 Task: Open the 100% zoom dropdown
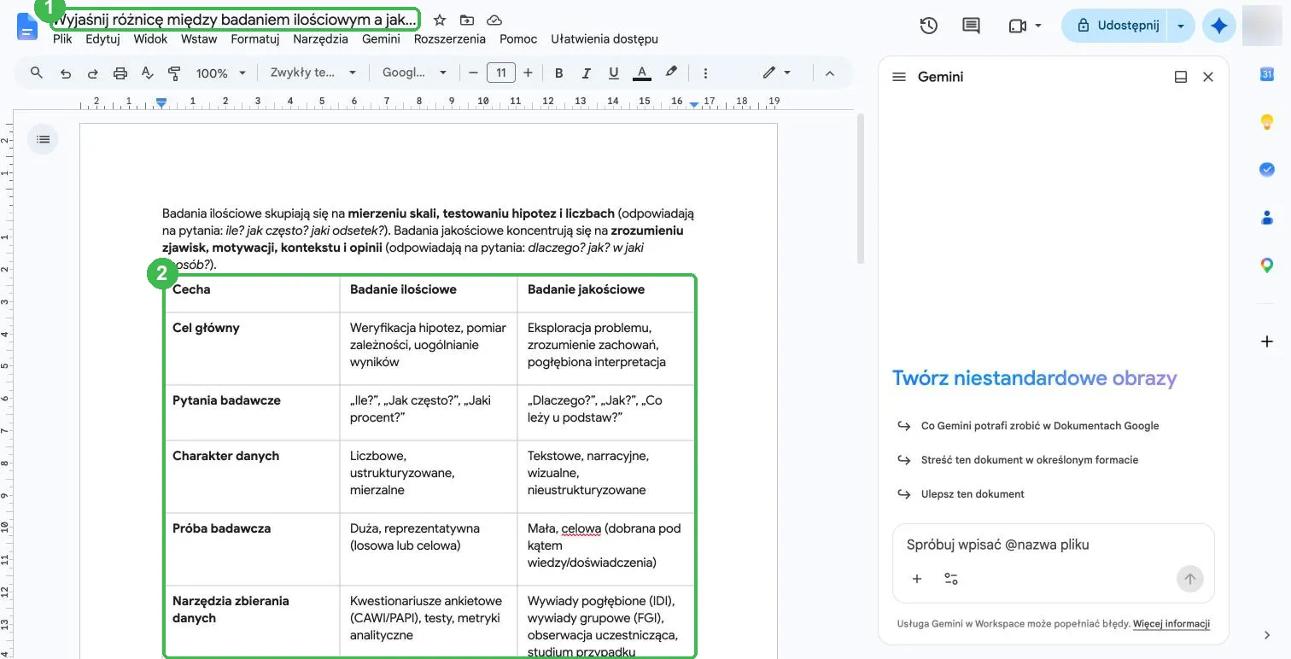pos(221,73)
